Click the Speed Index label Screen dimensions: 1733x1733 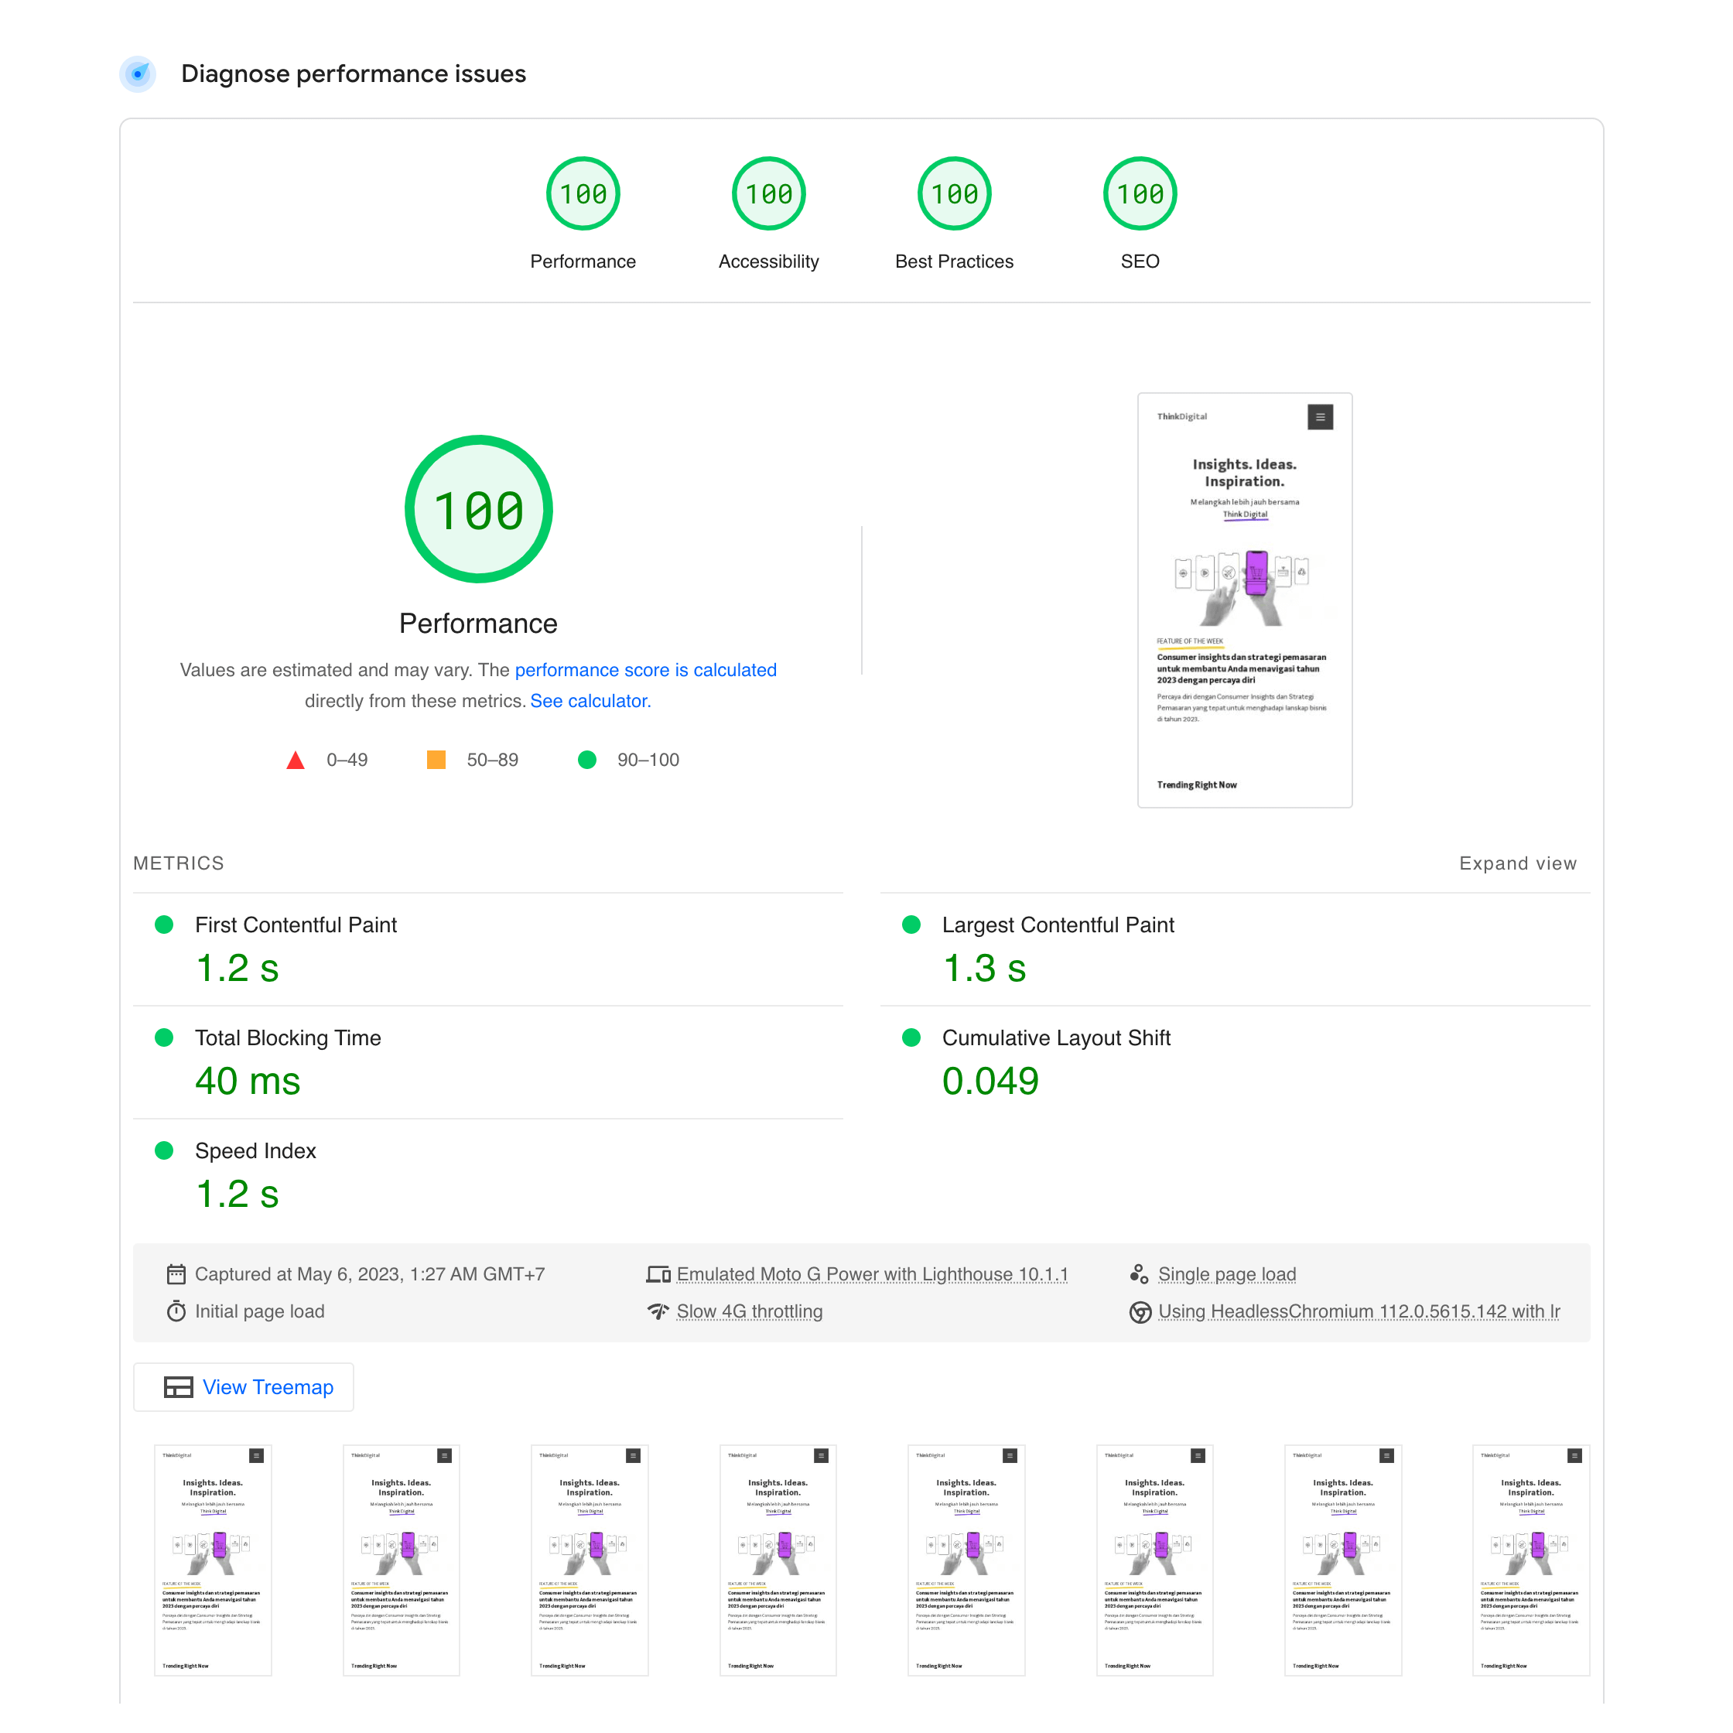point(255,1151)
